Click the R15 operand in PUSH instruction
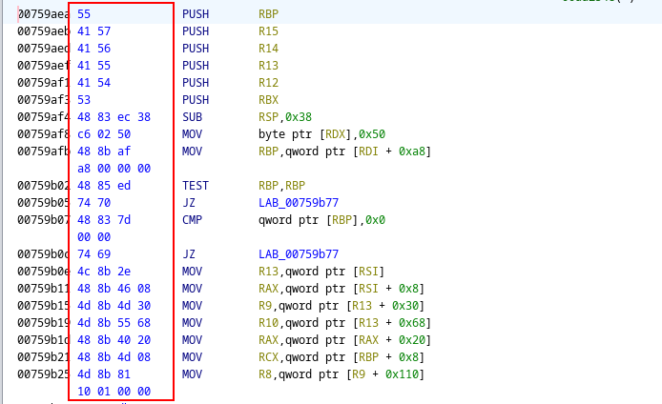Screen dimensions: 662x404 [x=268, y=31]
